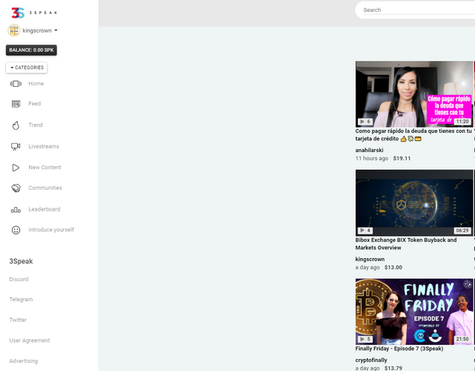Open the Bibox Exchange video thumbnail
The width and height of the screenshot is (475, 371).
(414, 203)
